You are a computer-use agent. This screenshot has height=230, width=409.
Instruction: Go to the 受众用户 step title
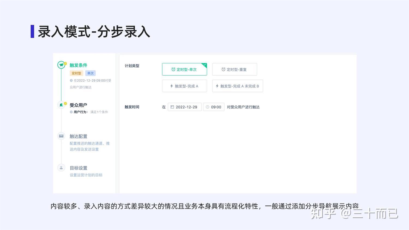78,105
